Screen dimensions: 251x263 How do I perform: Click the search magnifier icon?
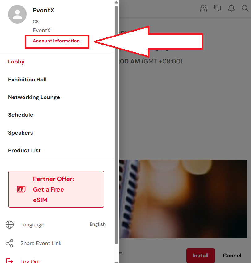point(245,8)
